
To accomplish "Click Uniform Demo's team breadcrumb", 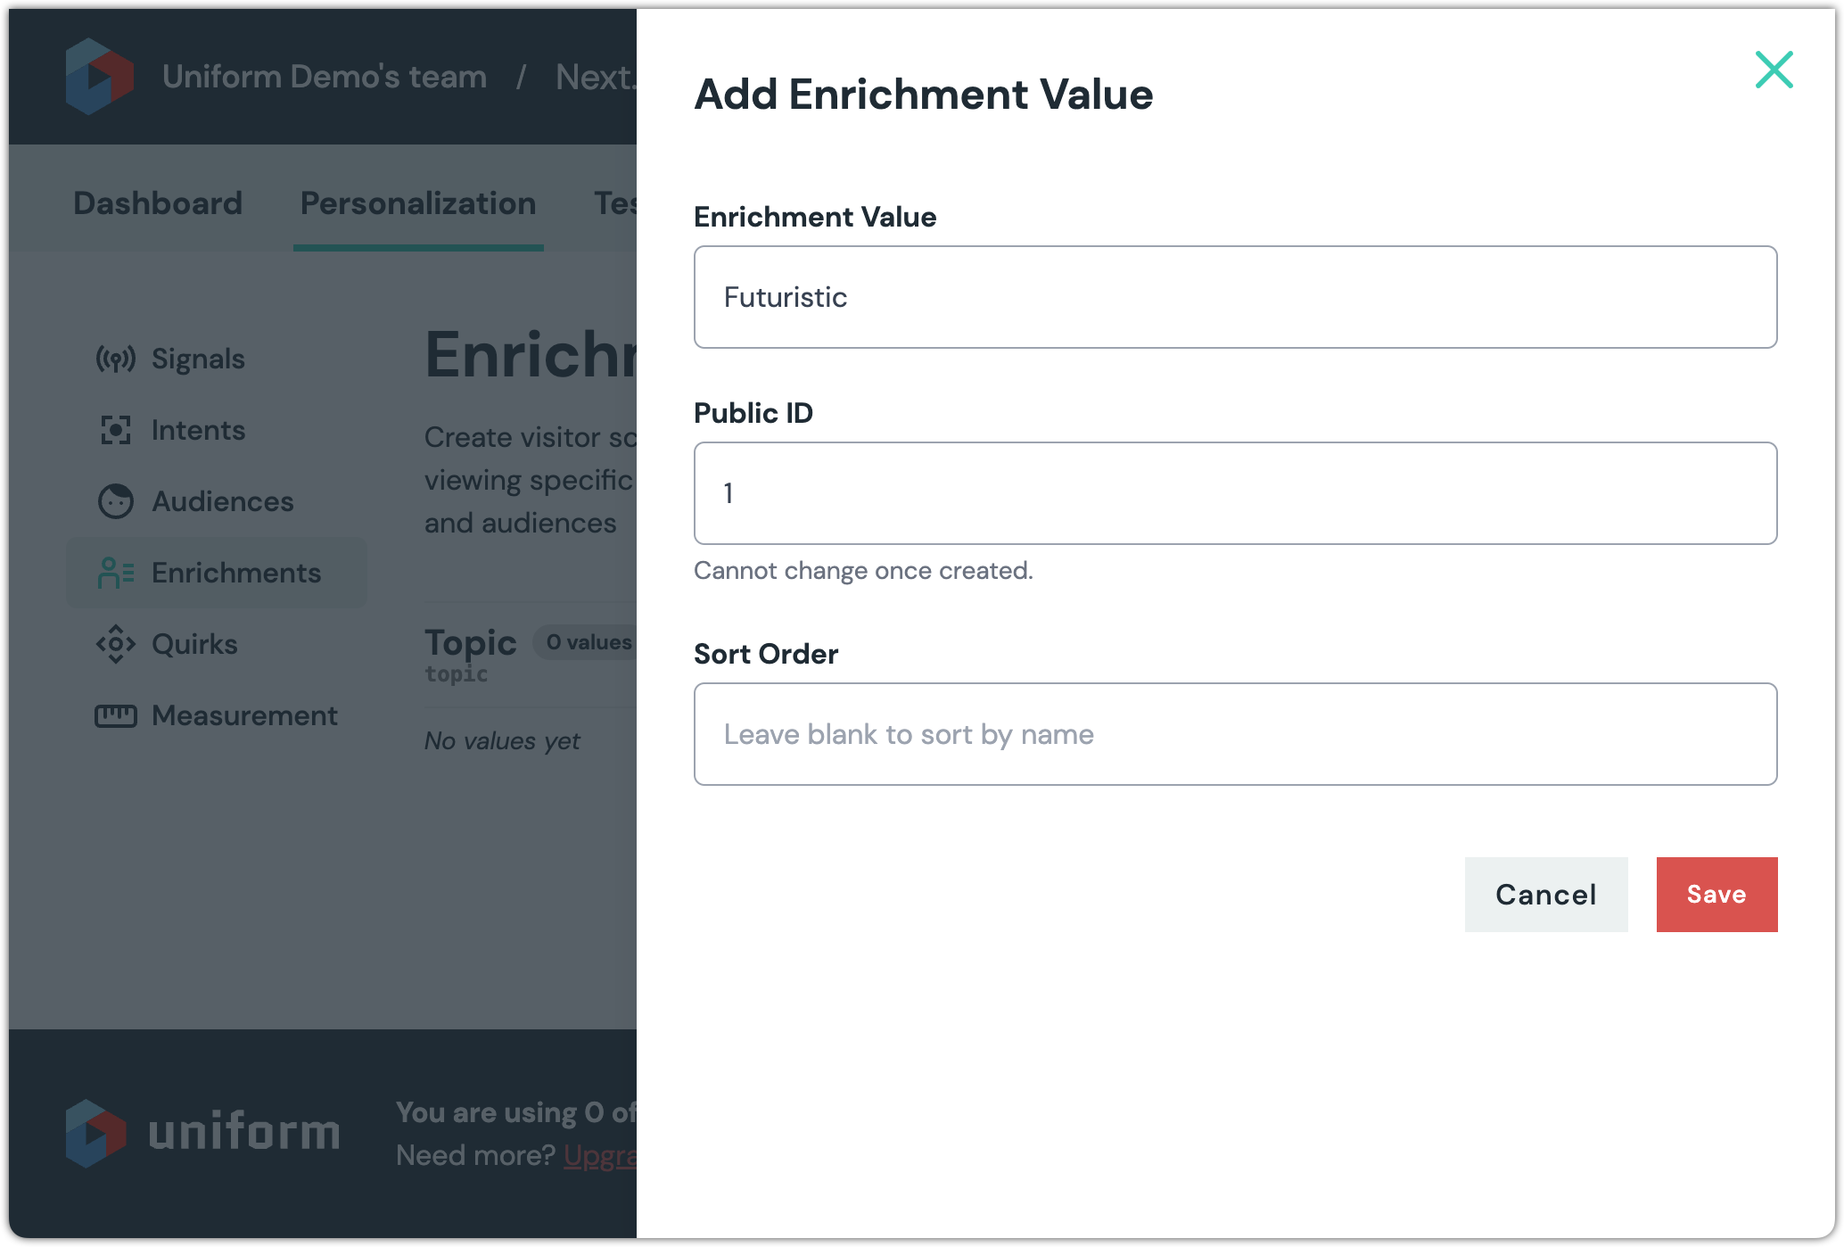I will pyautogui.click(x=325, y=77).
